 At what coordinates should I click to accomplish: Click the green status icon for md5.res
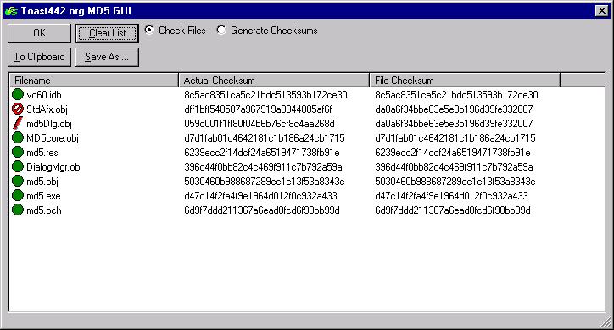pyautogui.click(x=18, y=152)
